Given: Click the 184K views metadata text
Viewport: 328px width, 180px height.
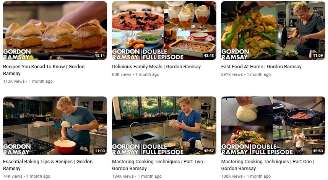Looking at the screenshot, I should click(136, 176).
